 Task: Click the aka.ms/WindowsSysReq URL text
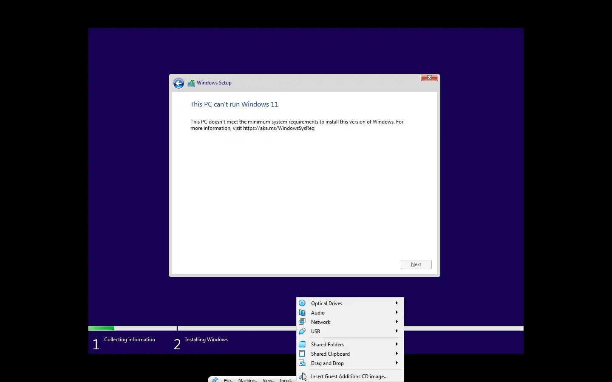point(279,128)
